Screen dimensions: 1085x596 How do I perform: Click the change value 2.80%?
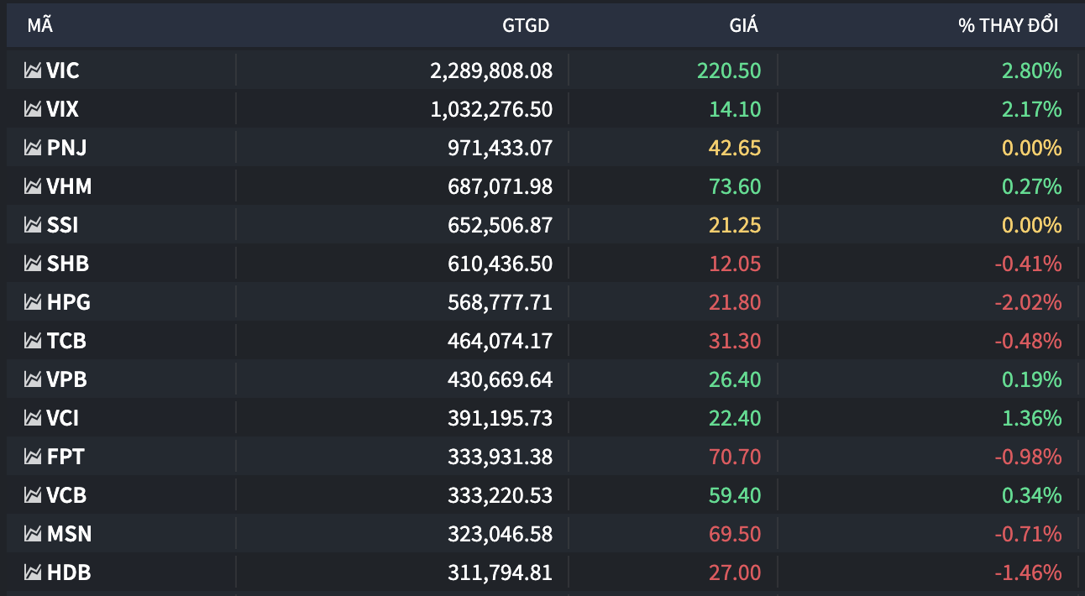coord(1032,71)
